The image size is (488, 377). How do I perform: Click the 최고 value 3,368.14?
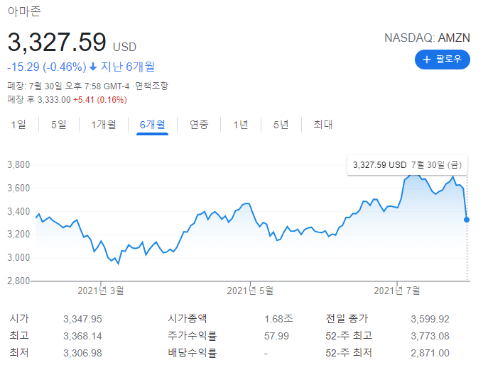click(x=82, y=336)
